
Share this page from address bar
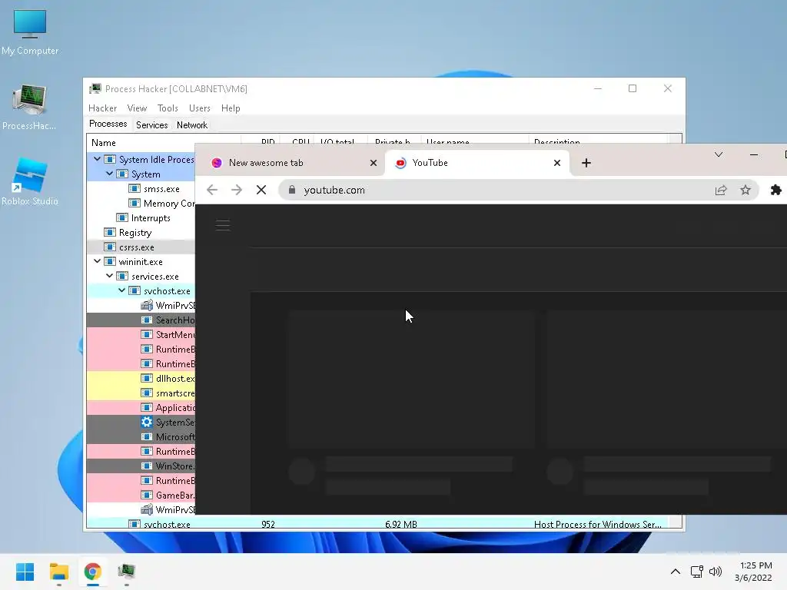[721, 190]
